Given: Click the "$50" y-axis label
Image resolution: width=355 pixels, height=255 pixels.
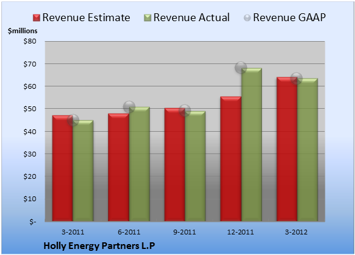Looking at the screenshot, I should click(30, 109).
